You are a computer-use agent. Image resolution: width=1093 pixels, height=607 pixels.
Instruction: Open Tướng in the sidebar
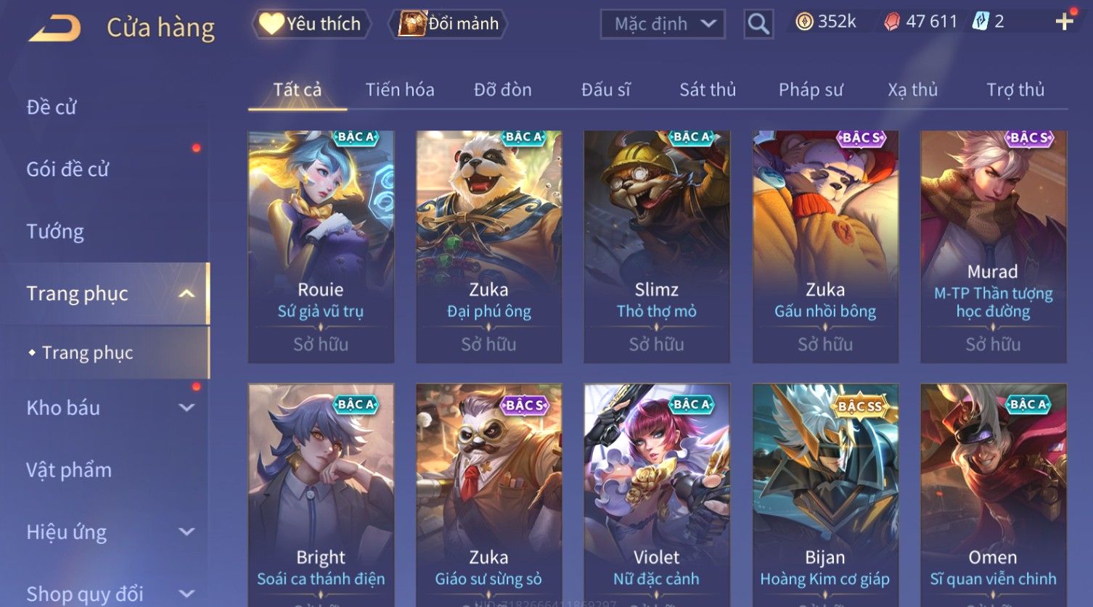[55, 231]
